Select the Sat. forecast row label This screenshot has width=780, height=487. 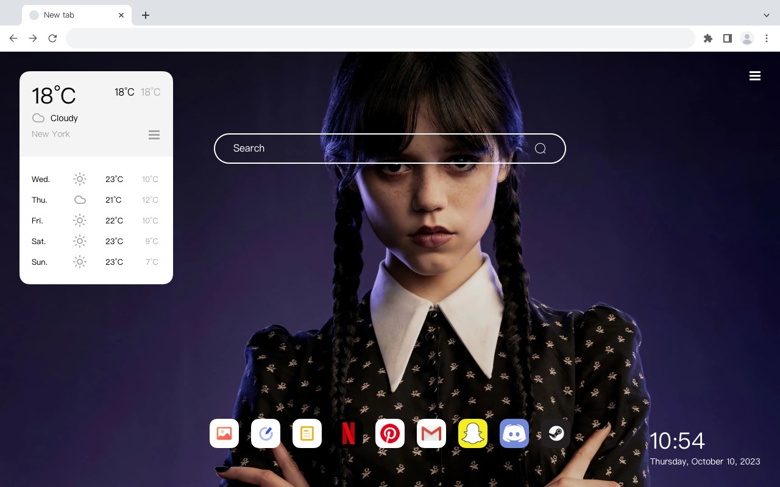coord(39,241)
